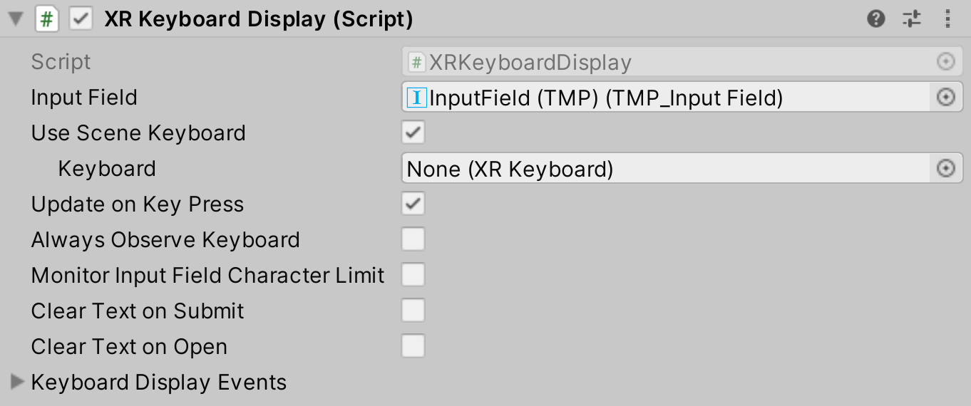Select the None (XR Keyboard) object field
The height and width of the screenshot is (406, 971).
coord(663,169)
